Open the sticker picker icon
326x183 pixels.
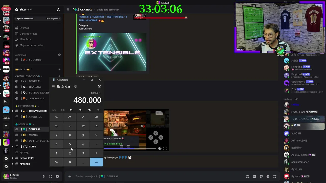pyautogui.click(x=261, y=176)
